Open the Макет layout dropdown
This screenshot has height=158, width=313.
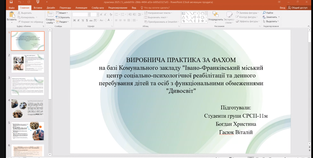62,13
